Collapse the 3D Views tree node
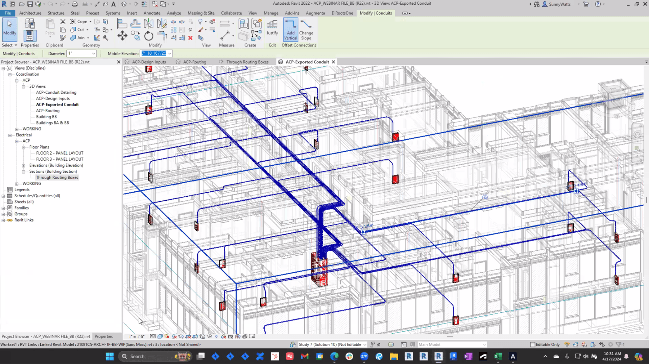The image size is (649, 364). (23, 87)
